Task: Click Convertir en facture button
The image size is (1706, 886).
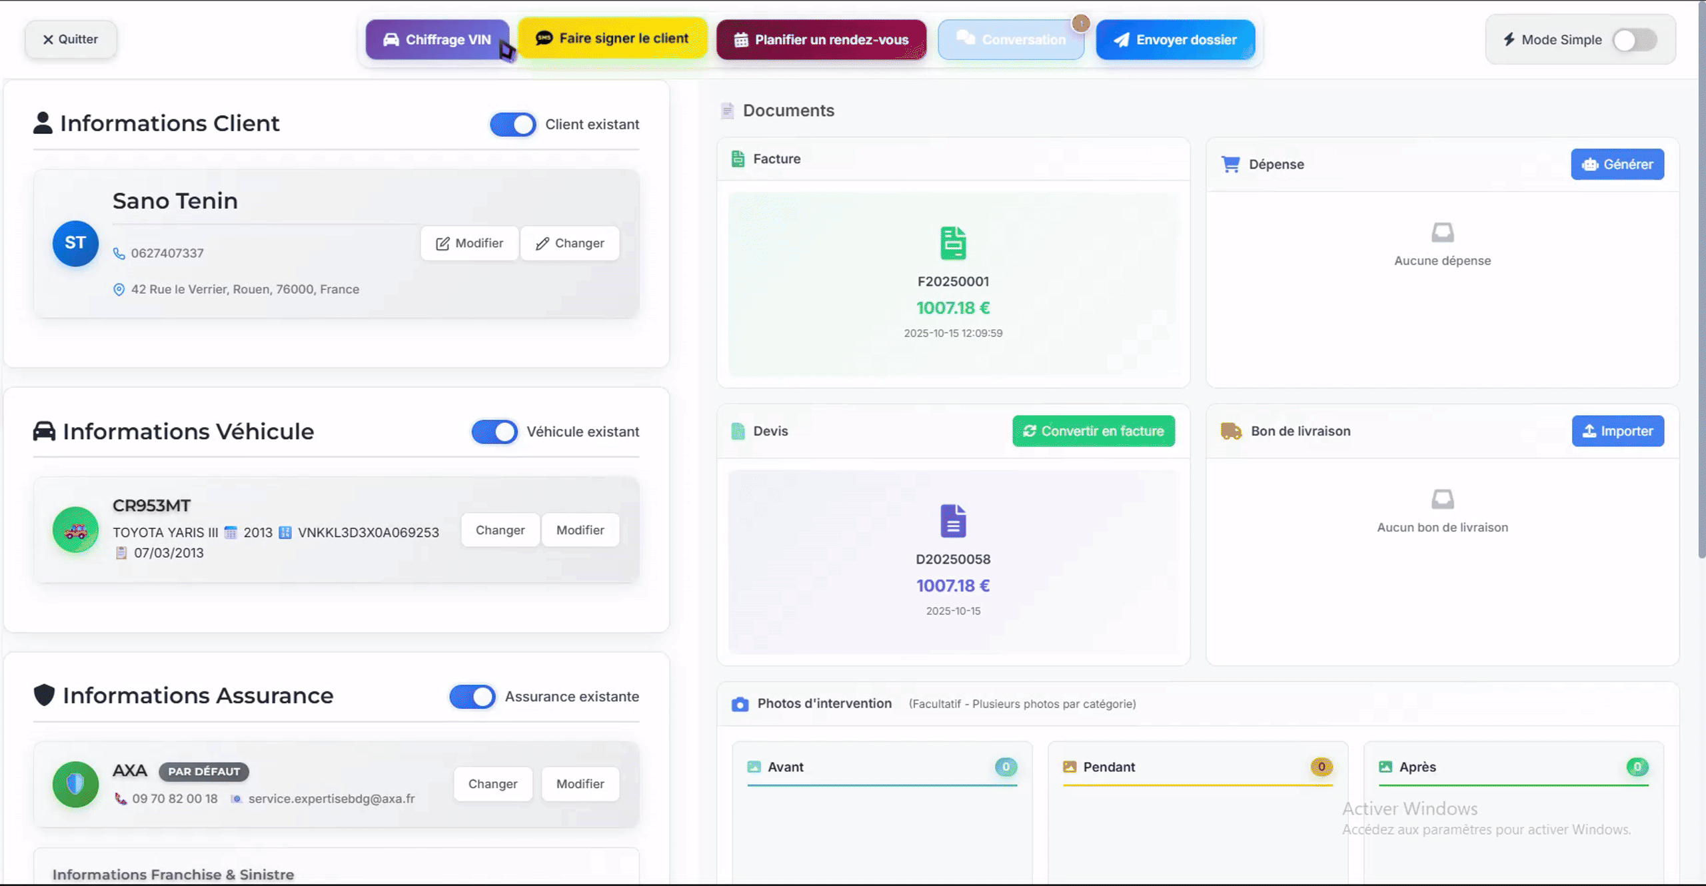Action: pyautogui.click(x=1093, y=431)
